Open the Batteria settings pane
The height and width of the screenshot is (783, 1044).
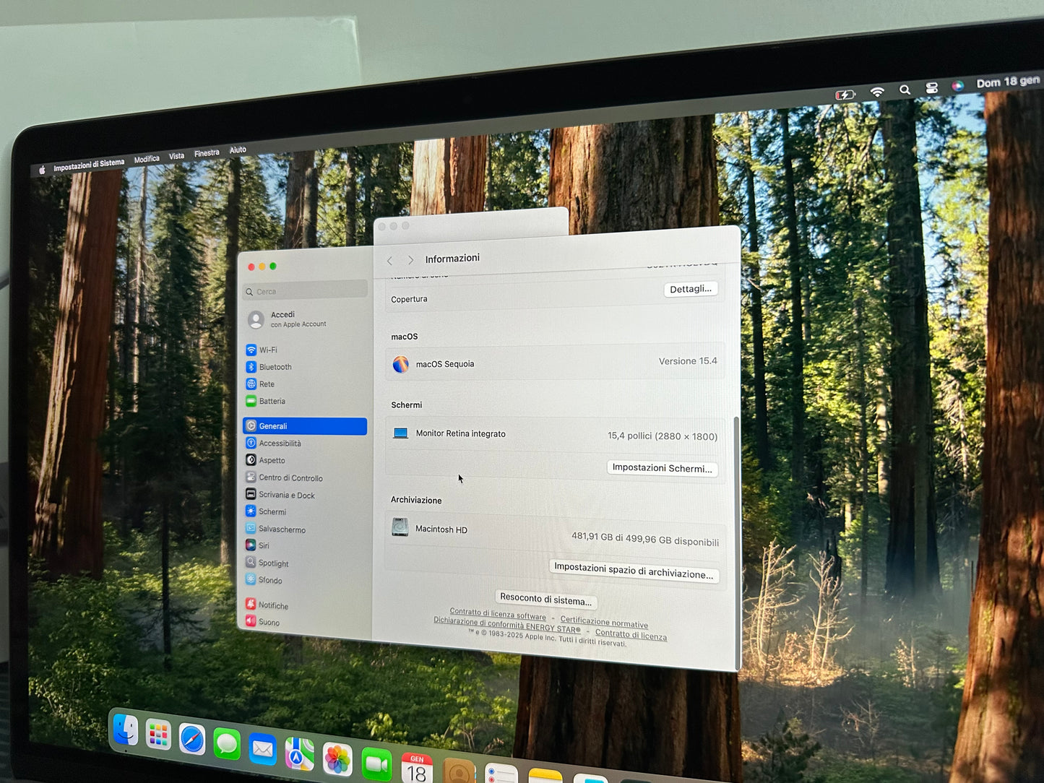pos(272,401)
